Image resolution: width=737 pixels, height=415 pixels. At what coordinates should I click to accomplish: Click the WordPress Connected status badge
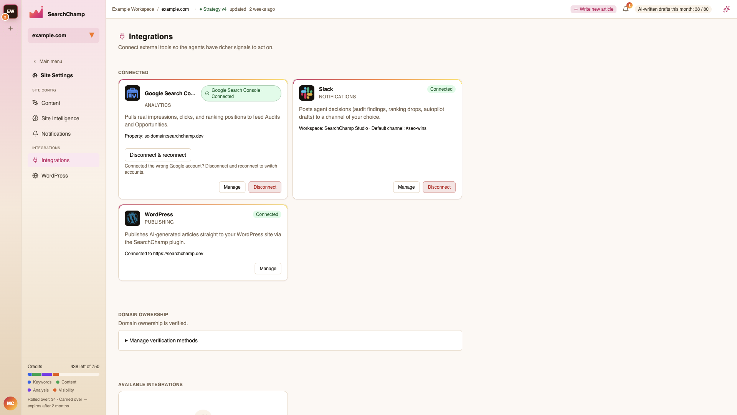click(267, 214)
